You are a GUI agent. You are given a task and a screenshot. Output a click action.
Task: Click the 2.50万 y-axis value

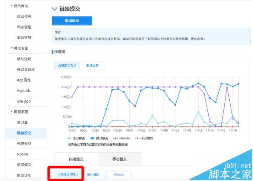point(65,77)
